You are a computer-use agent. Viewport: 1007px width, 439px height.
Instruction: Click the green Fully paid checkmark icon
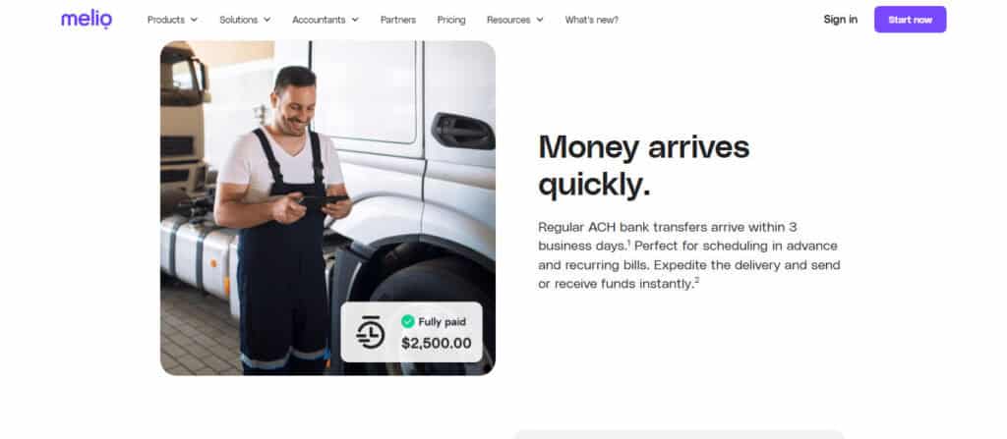coord(408,321)
